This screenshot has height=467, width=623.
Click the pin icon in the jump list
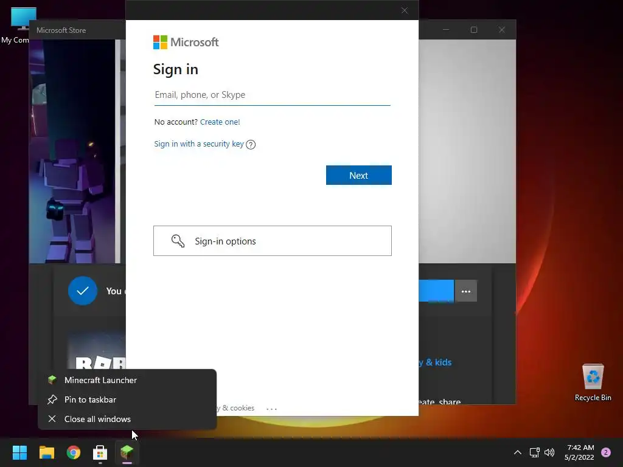[52, 400]
